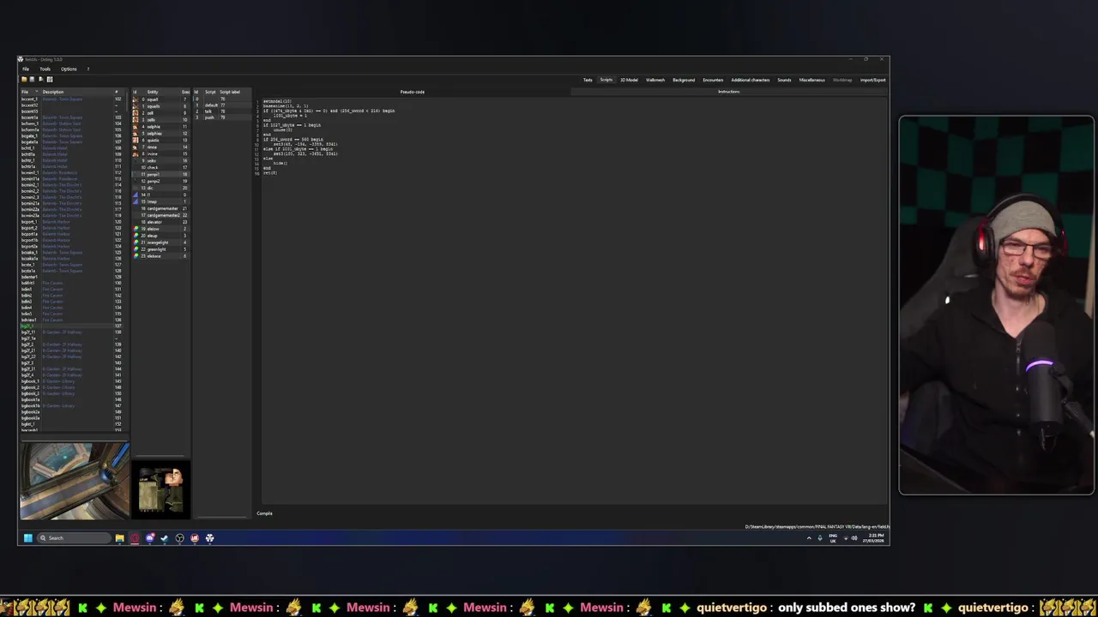Select the orangelight color wheel entity
This screenshot has width=1098, height=617.
pyautogui.click(x=136, y=243)
